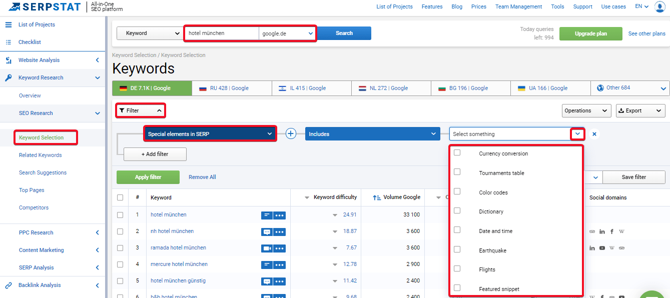Click the Keyword Research key icon
This screenshot has height=298, width=670.
[9, 77]
